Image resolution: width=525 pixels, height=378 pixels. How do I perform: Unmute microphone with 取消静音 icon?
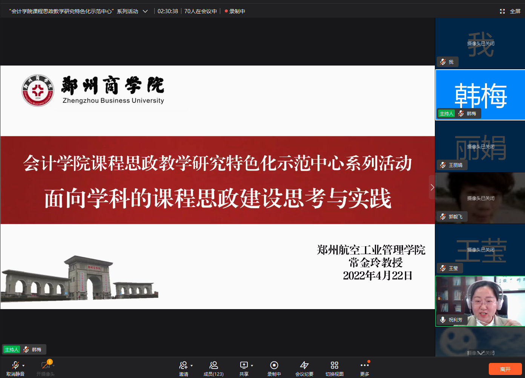pos(15,366)
